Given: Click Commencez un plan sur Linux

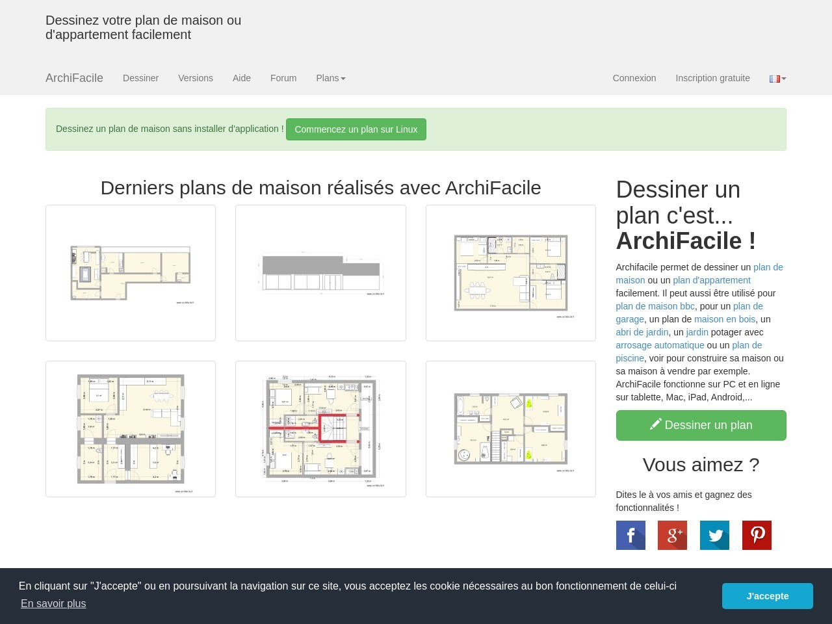Looking at the screenshot, I should [x=356, y=129].
